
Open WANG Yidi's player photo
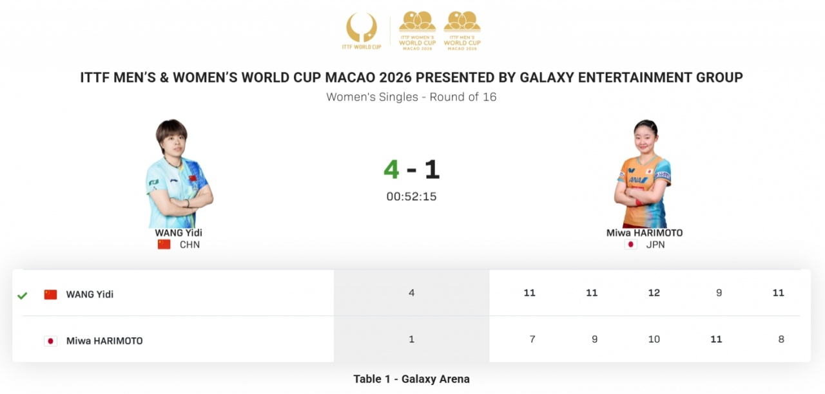pos(178,174)
